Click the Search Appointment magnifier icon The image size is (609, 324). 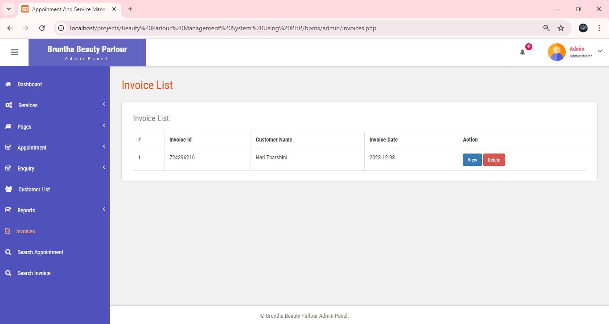click(x=8, y=252)
